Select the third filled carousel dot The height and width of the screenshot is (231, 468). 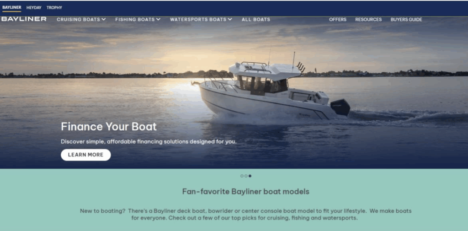pyautogui.click(x=250, y=176)
